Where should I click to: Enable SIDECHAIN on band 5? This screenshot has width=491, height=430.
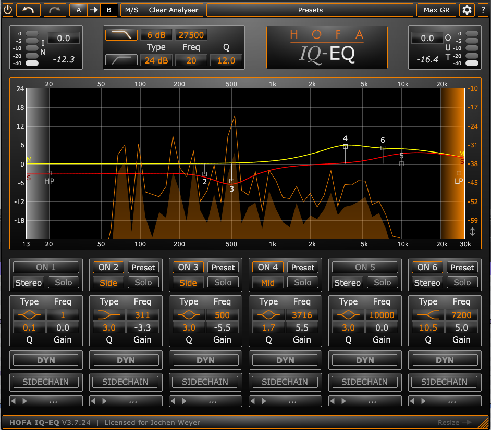point(364,382)
